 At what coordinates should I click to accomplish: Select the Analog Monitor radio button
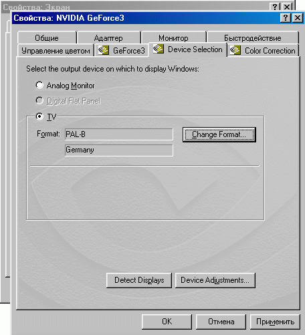point(39,85)
